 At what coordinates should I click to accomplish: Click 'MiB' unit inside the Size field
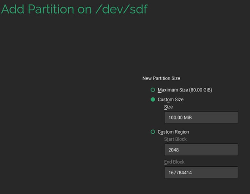(188, 118)
